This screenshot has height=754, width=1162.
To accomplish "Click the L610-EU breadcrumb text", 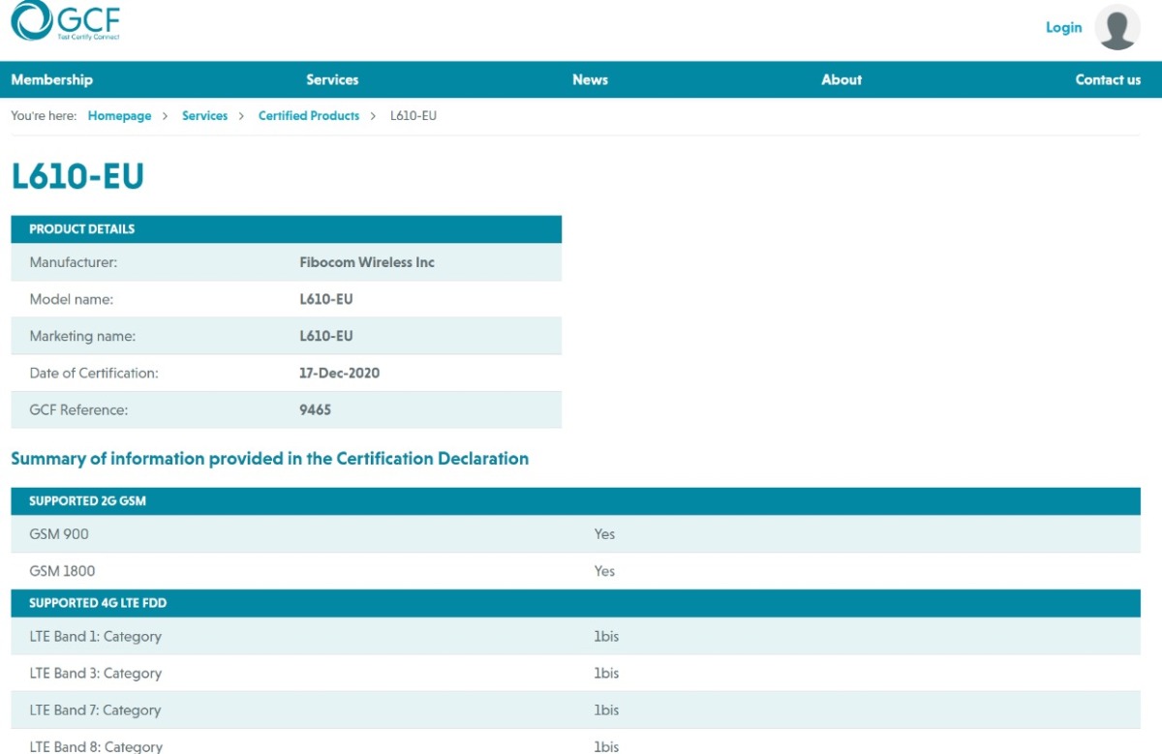I will pos(413,115).
